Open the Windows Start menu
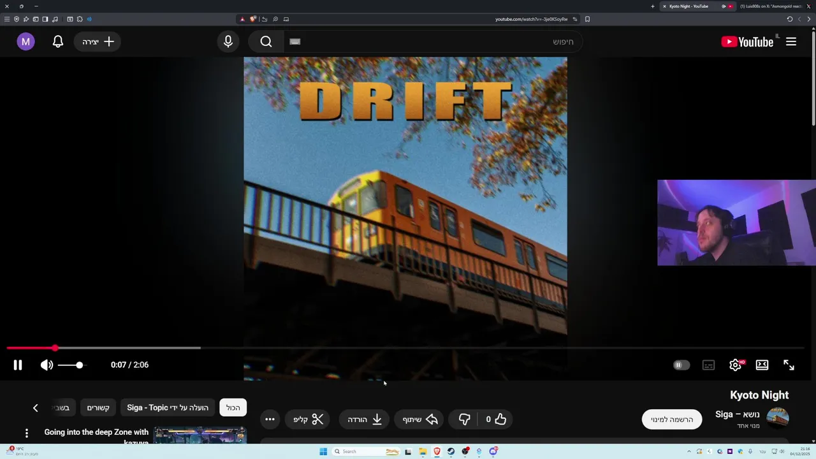The height and width of the screenshot is (459, 816). (323, 451)
